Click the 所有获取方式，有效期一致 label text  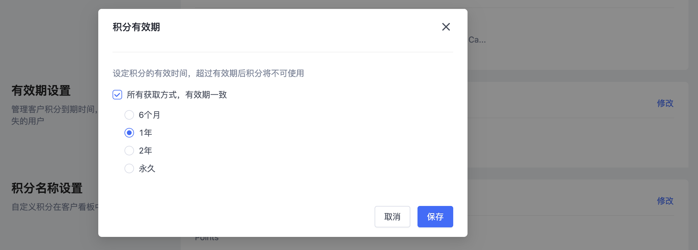click(x=177, y=95)
